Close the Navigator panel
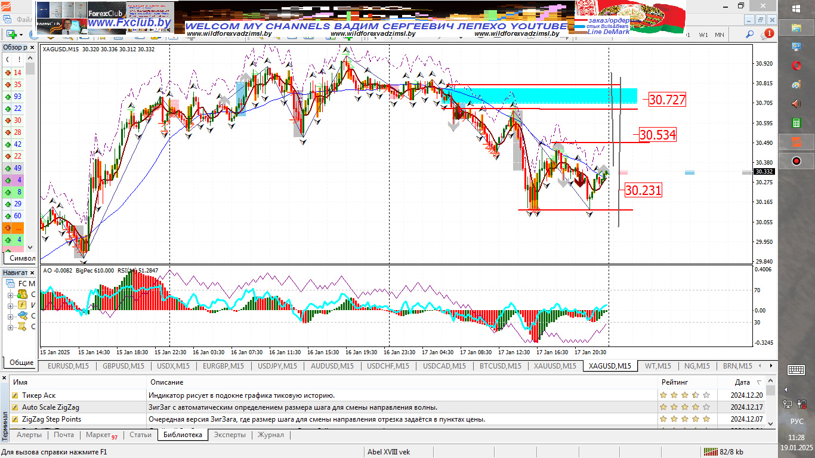 [x=32, y=272]
